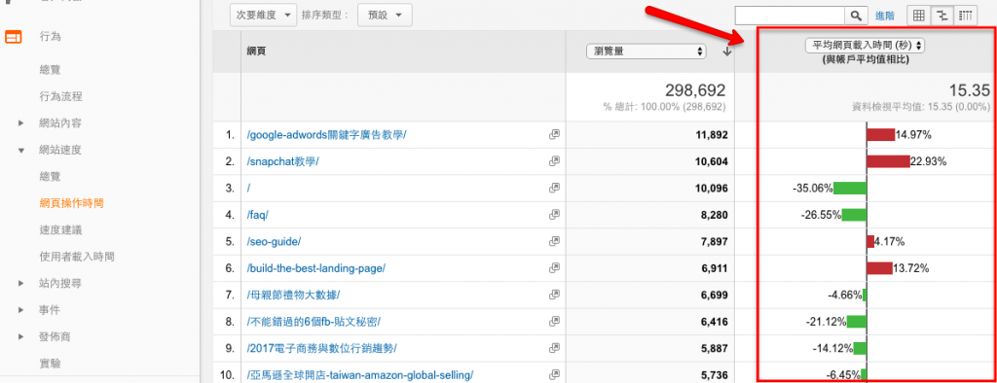Open /母親節禮物大數據/ page link

coord(294,295)
